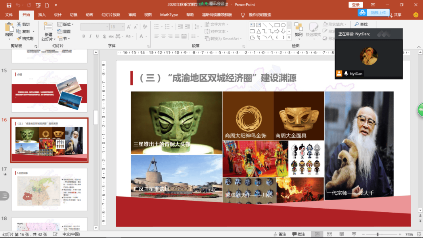
Task: Switch to Animations (动画) tab
Action: point(90,15)
